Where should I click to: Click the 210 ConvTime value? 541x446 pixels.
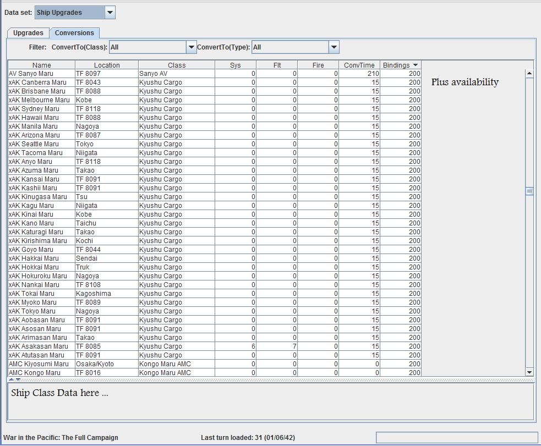coord(373,73)
